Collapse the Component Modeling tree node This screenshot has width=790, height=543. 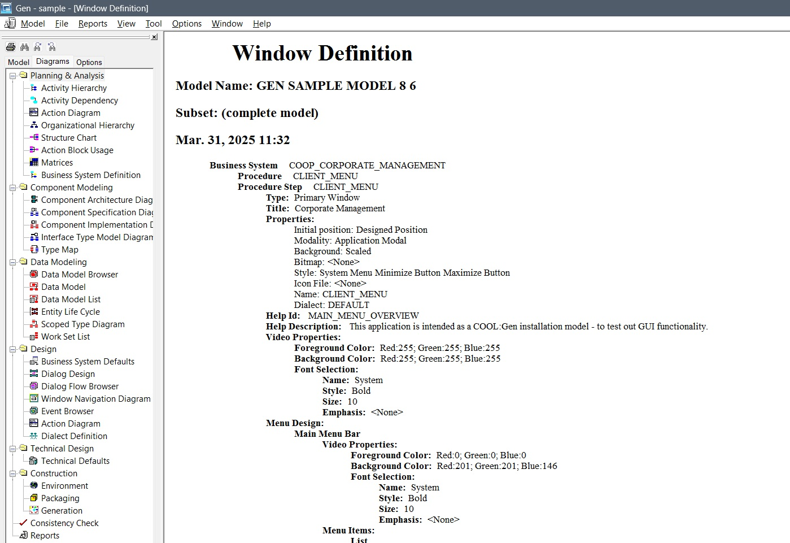pyautogui.click(x=13, y=188)
